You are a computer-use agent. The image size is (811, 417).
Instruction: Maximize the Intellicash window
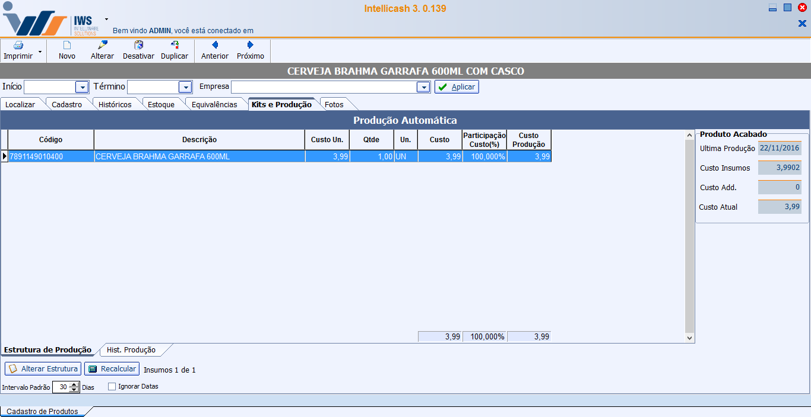[788, 8]
